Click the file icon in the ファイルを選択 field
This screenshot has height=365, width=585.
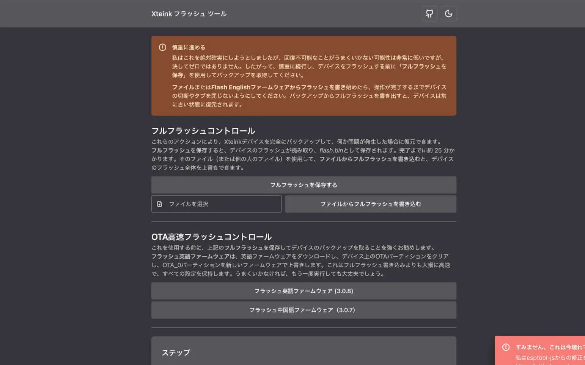[160, 204]
